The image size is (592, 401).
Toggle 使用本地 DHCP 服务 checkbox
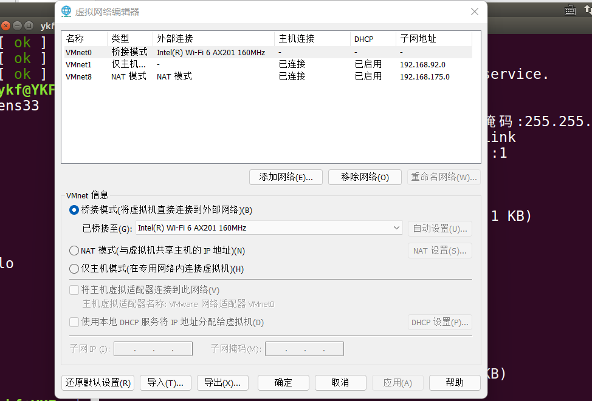pos(74,322)
